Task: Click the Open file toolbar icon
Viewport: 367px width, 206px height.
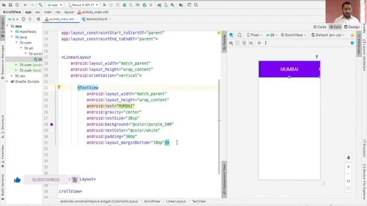Action: (4, 5)
